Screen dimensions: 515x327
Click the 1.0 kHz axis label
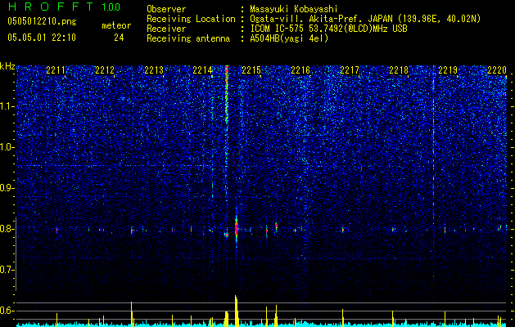point(7,147)
